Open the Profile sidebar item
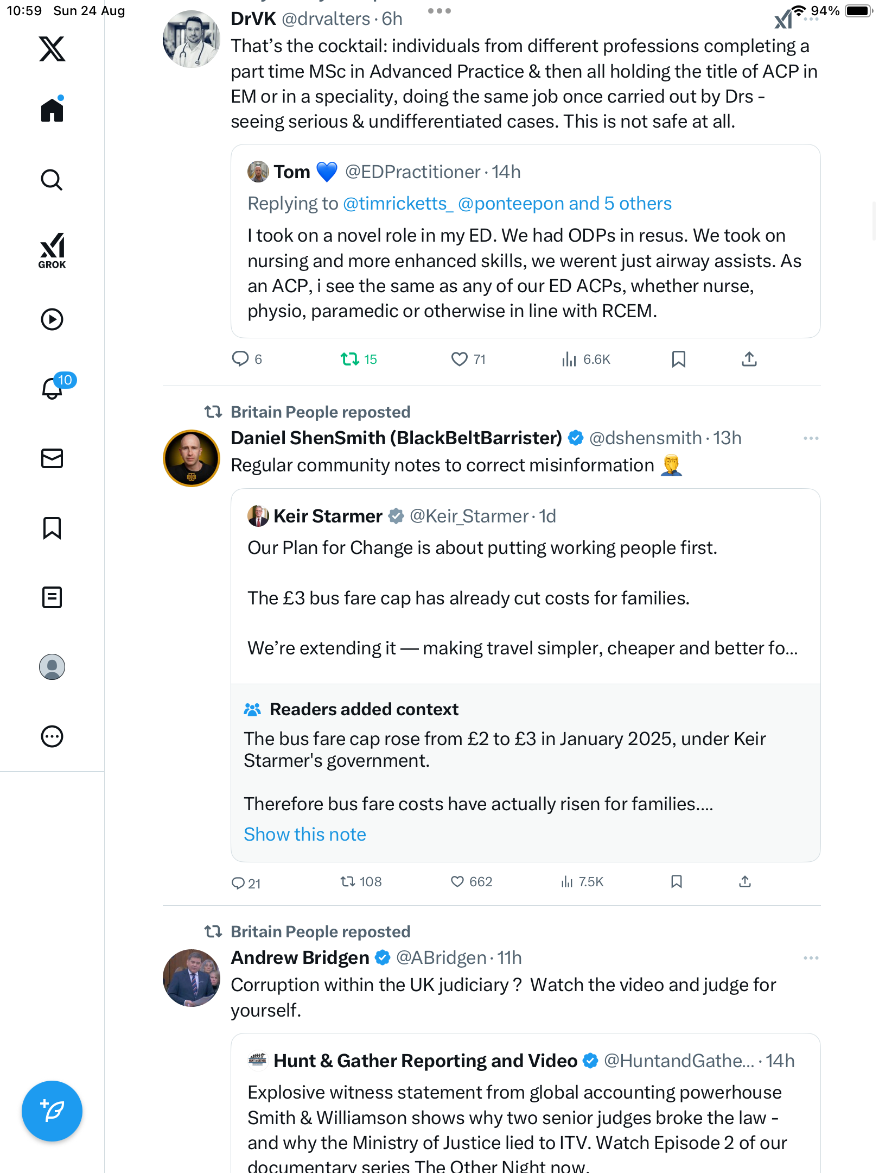 point(52,667)
